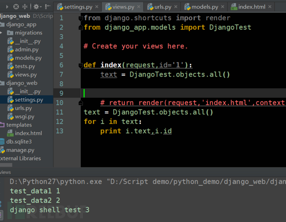Viewport: 286px width, 222px height.
Task: Select the django_web subfolder
Action: point(19,83)
